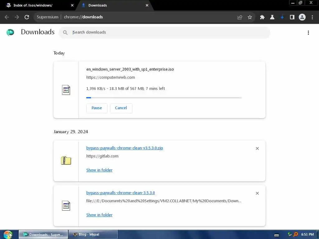This screenshot has width=319, height=239.
Task: Remove zip download from list
Action: 257,148
